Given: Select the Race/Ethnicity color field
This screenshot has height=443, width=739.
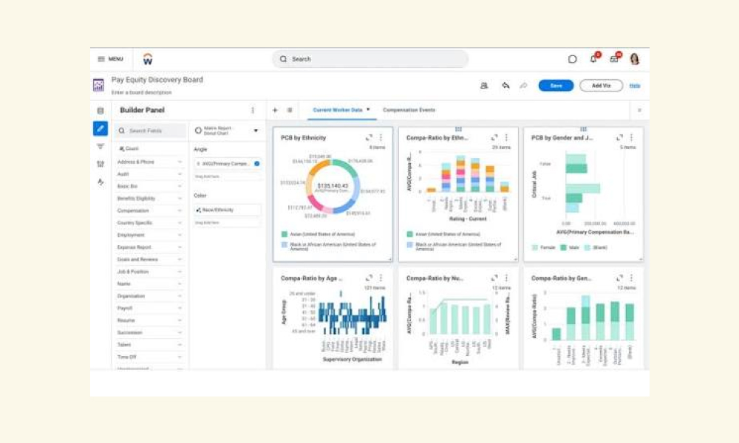Looking at the screenshot, I should (x=227, y=210).
